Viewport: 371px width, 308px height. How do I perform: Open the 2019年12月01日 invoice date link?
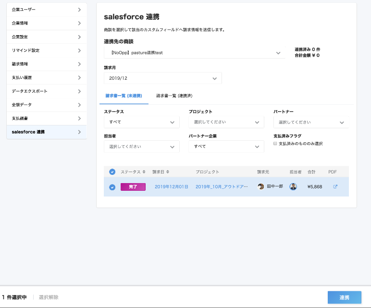[171, 187]
